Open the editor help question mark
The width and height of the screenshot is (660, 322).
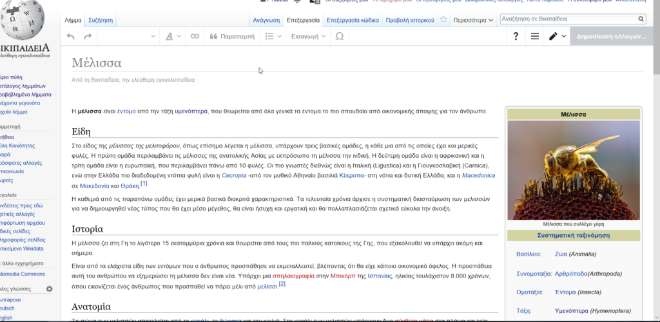516,37
